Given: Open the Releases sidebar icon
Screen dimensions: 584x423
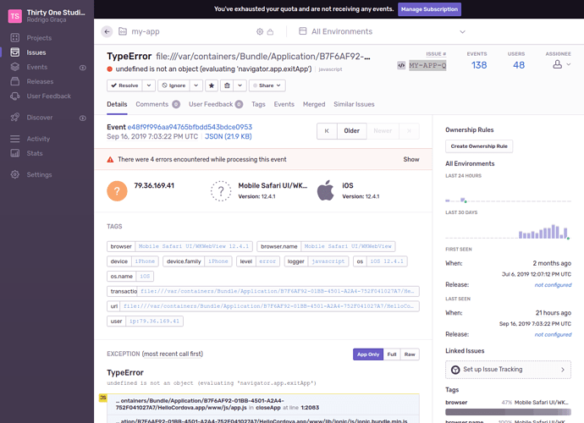Looking at the screenshot, I should (15, 81).
